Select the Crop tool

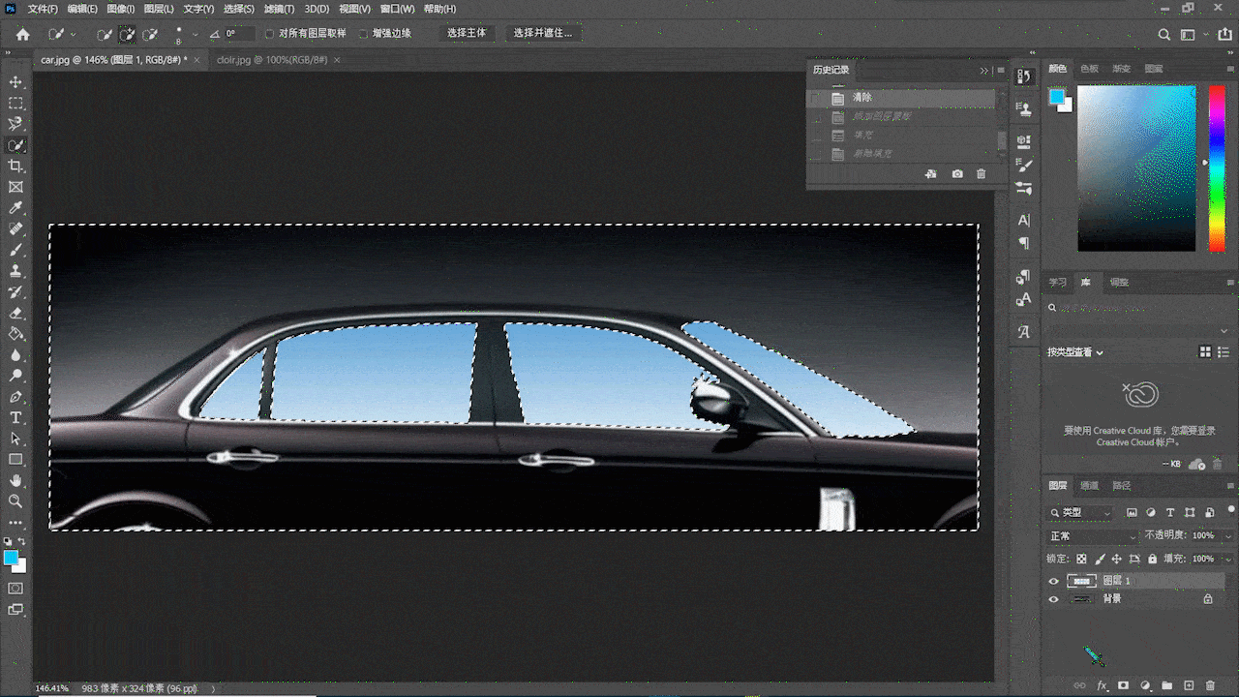[x=15, y=167]
